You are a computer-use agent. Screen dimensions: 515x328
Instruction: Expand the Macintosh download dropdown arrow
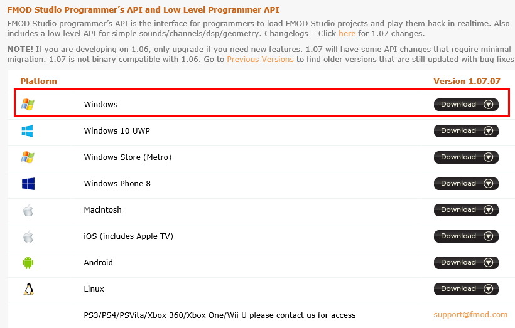click(489, 210)
